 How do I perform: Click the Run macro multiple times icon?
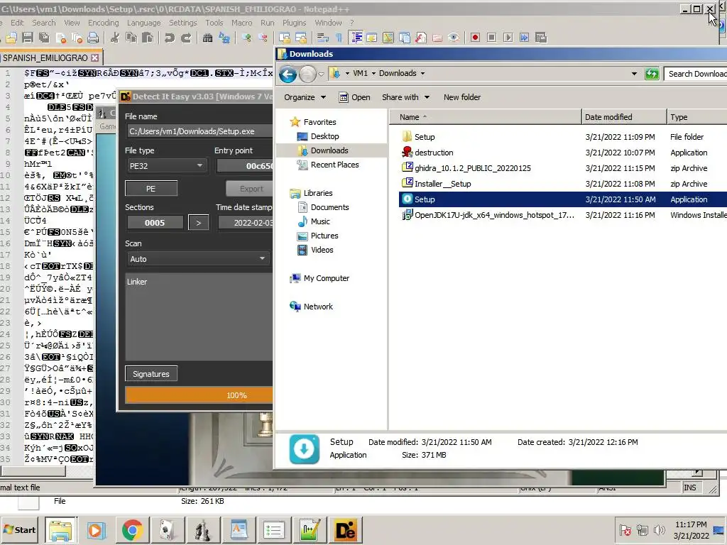(x=525, y=38)
